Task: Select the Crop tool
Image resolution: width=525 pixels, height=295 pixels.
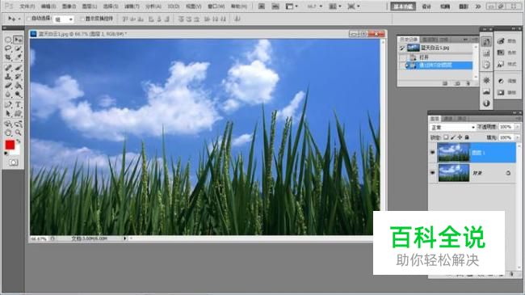Action: pyautogui.click(x=8, y=57)
